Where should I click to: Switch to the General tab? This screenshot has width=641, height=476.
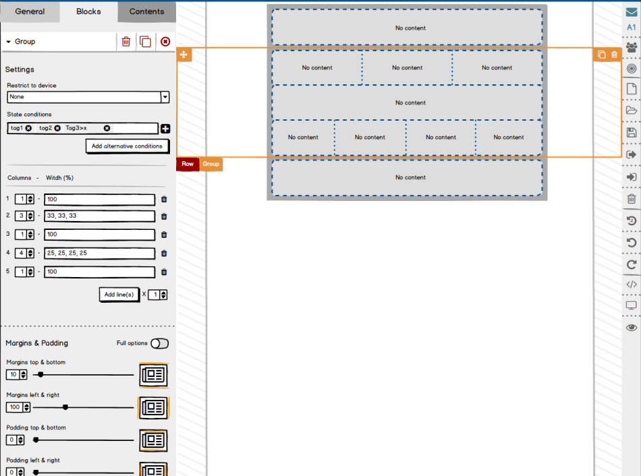click(x=30, y=11)
